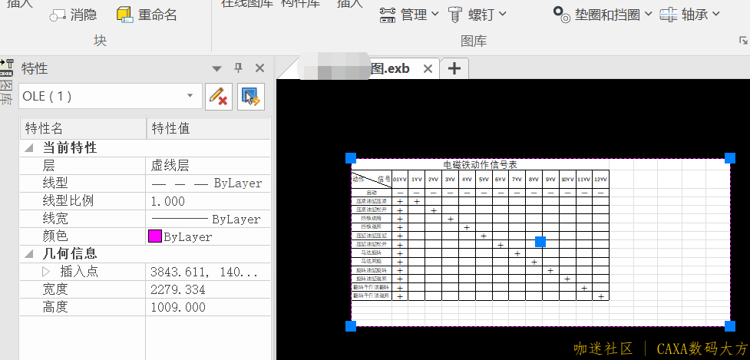The width and height of the screenshot is (750, 360).
Task: Click the 消隐 (hide) block icon
Action: [58, 15]
